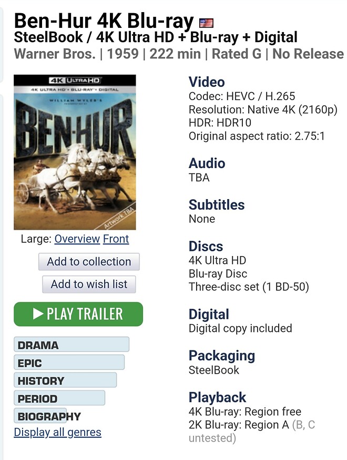Click the Video section heading
The image size is (347, 460).
click(207, 82)
